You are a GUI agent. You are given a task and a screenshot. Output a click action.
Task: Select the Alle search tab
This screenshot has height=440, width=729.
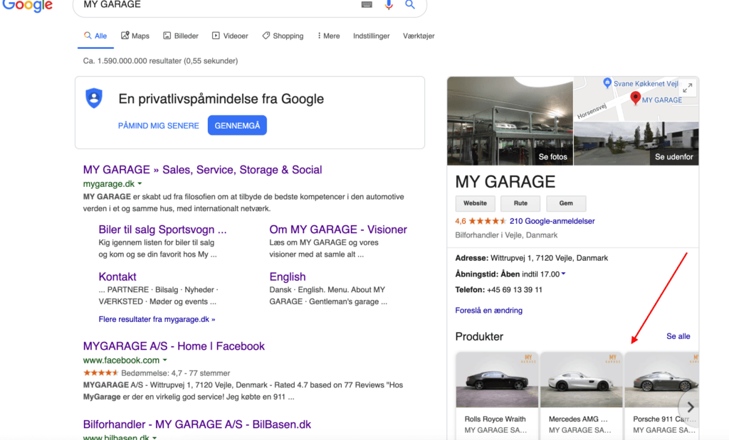point(96,36)
